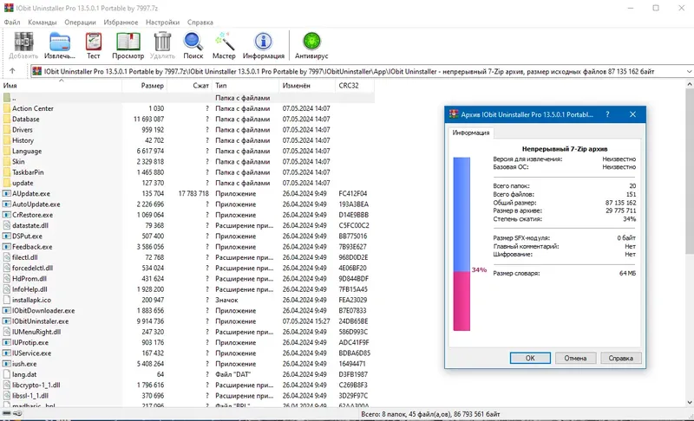This screenshot has width=694, height=421.
Task: Click the Database folder icon
Action: 7,119
